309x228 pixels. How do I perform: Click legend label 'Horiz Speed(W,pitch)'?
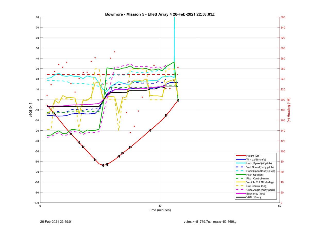(259, 163)
